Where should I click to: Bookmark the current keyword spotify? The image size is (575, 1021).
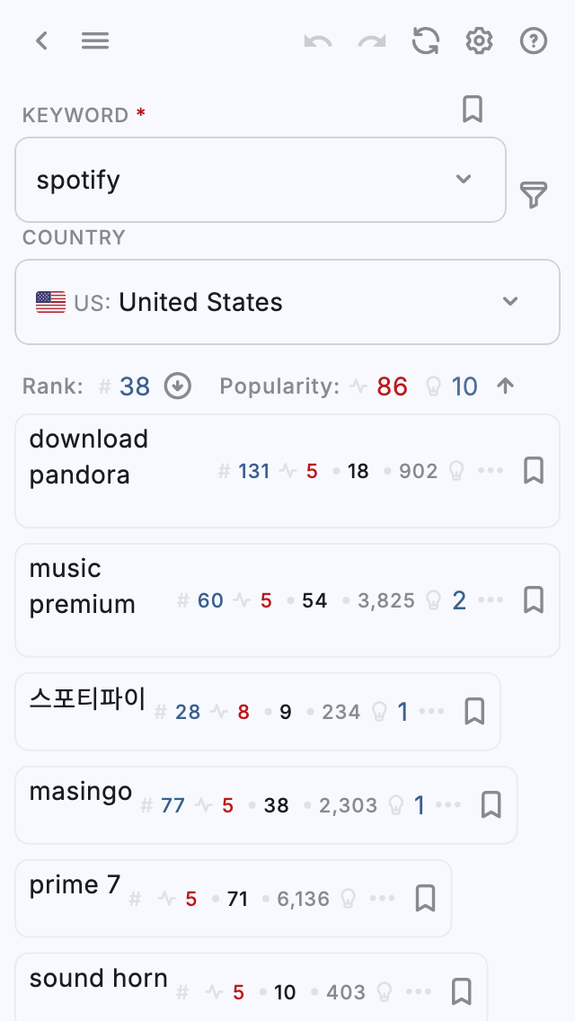473,109
